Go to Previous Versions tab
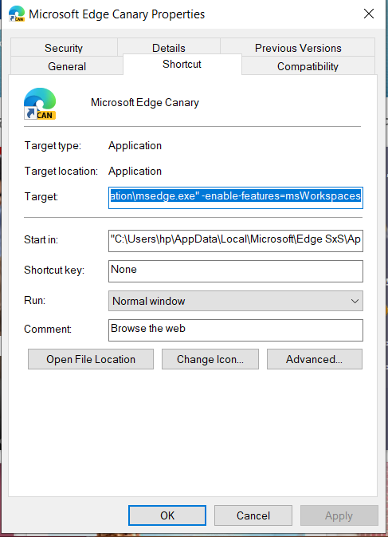Image resolution: width=388 pixels, height=537 pixels. click(298, 48)
